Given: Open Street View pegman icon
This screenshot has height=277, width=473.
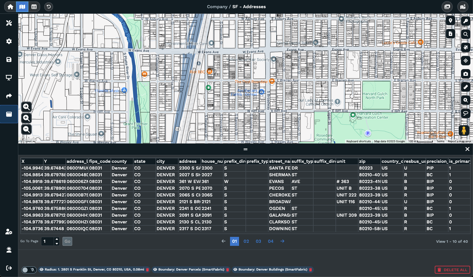Looking at the screenshot, I should coord(464,131).
